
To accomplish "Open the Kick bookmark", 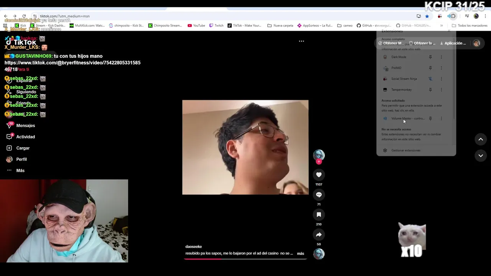I will (x=20, y=26).
